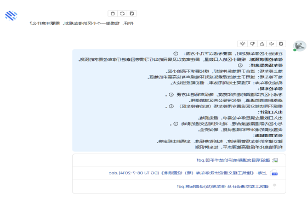
Task: Open reference 建筑工程交通设计及停车库(场)设置标准.pdf
Action: point(223,186)
